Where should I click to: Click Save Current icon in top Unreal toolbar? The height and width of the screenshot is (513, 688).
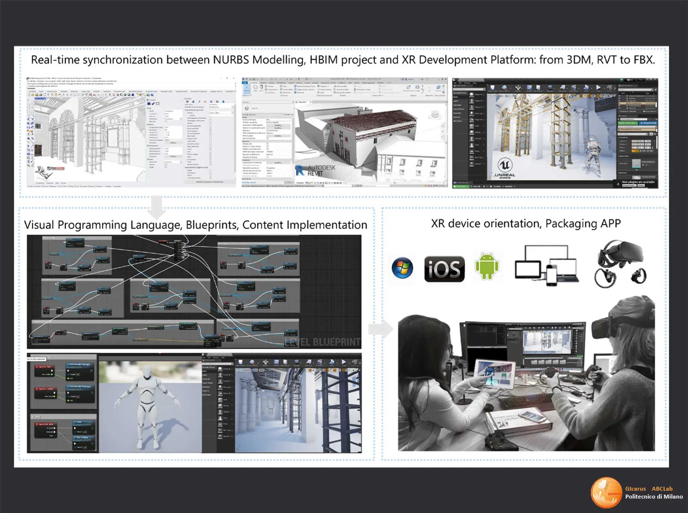(x=492, y=88)
